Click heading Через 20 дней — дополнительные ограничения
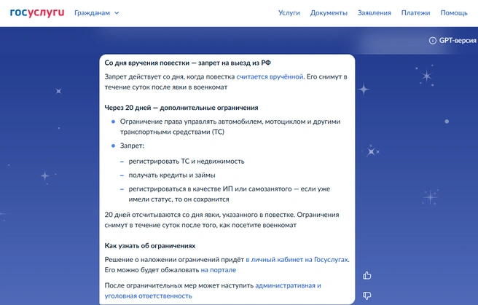Image resolution: width=478 pixels, height=305 pixels. (x=181, y=108)
